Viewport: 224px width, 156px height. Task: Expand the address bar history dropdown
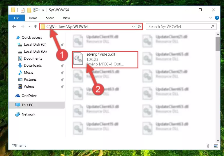133,27
